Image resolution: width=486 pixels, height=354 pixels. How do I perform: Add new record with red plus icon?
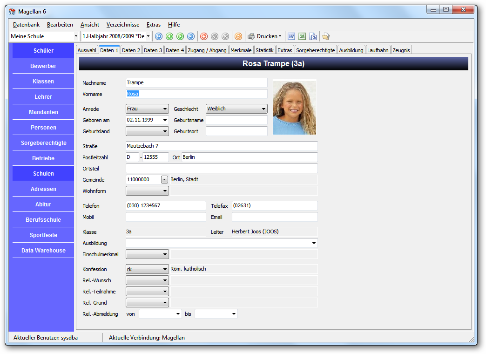(203, 36)
